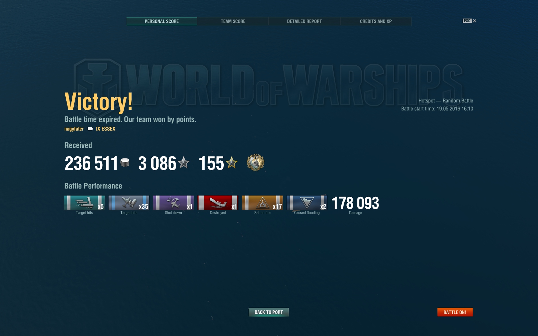The width and height of the screenshot is (538, 336).
Task: Open the Detailed Report tab
Action: [x=304, y=21]
